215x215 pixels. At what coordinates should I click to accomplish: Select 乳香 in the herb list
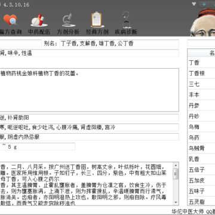[x=201, y=159]
